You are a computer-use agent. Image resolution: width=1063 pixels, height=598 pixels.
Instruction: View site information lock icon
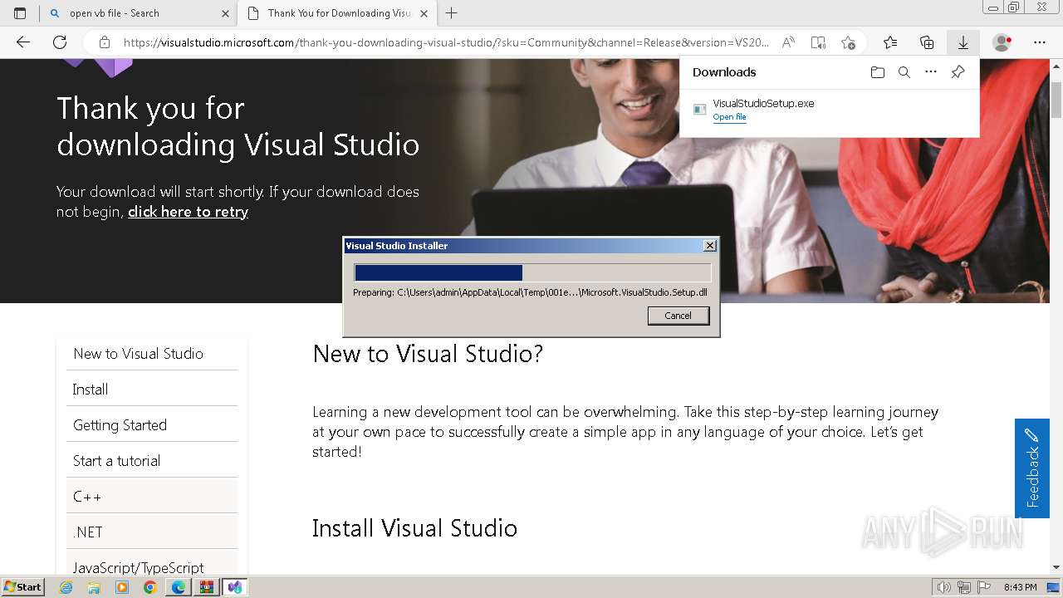click(x=104, y=42)
